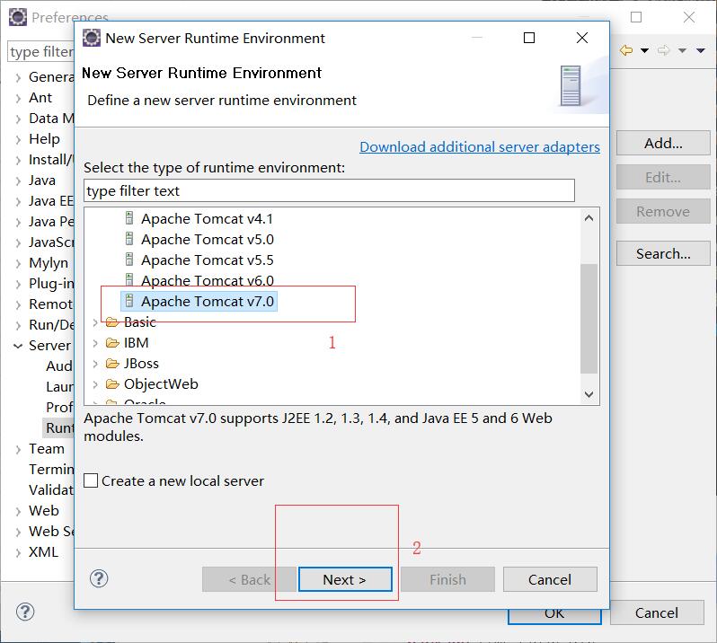The width and height of the screenshot is (717, 643).
Task: Open back history dropdown arrow in Preferences
Action: coord(644,50)
